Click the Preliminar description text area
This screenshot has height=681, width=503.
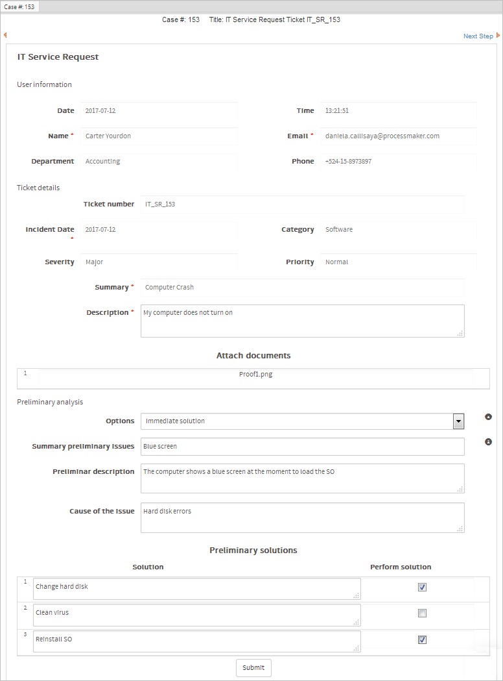302,478
